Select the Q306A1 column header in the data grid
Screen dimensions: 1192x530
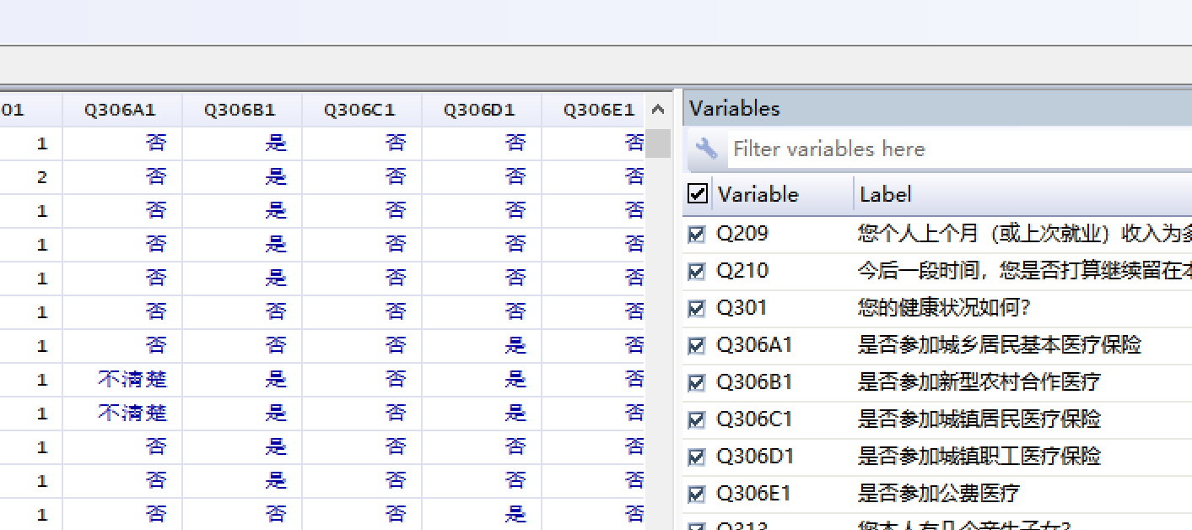tap(121, 110)
